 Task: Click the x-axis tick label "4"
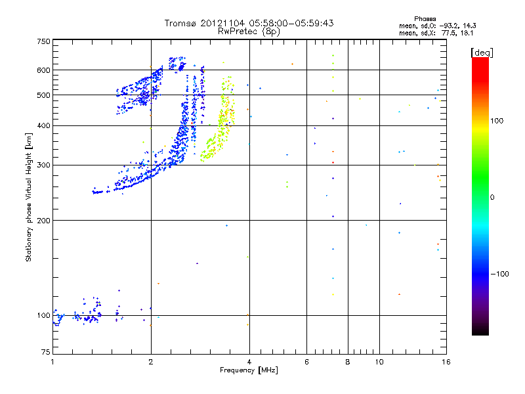click(x=249, y=362)
